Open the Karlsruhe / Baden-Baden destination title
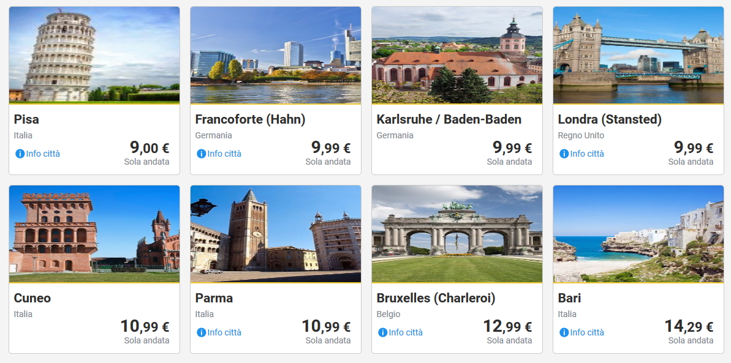Screen dimensions: 731x363 tap(449, 119)
